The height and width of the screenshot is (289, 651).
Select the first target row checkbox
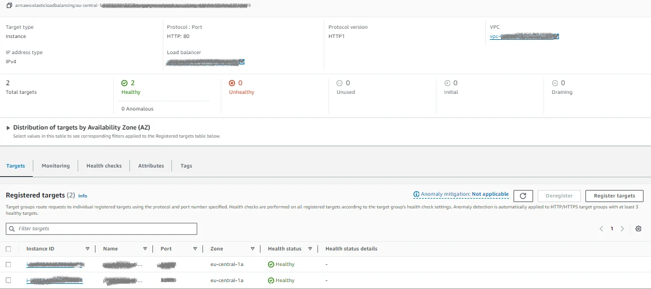coord(8,264)
